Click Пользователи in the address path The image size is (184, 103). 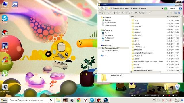[x=118, y=8]
